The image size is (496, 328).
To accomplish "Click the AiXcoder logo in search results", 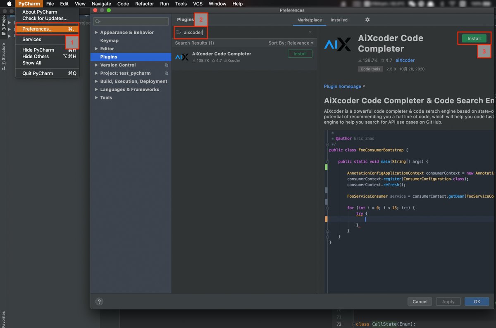I will tap(182, 57).
